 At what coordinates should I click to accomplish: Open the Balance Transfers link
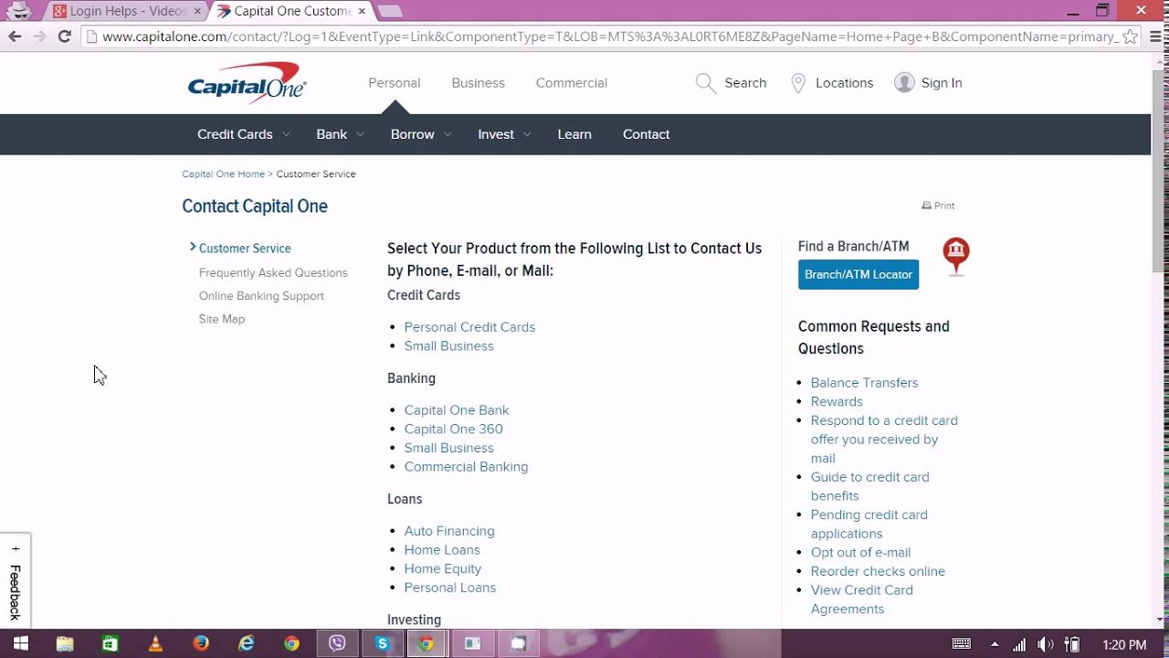(x=864, y=383)
